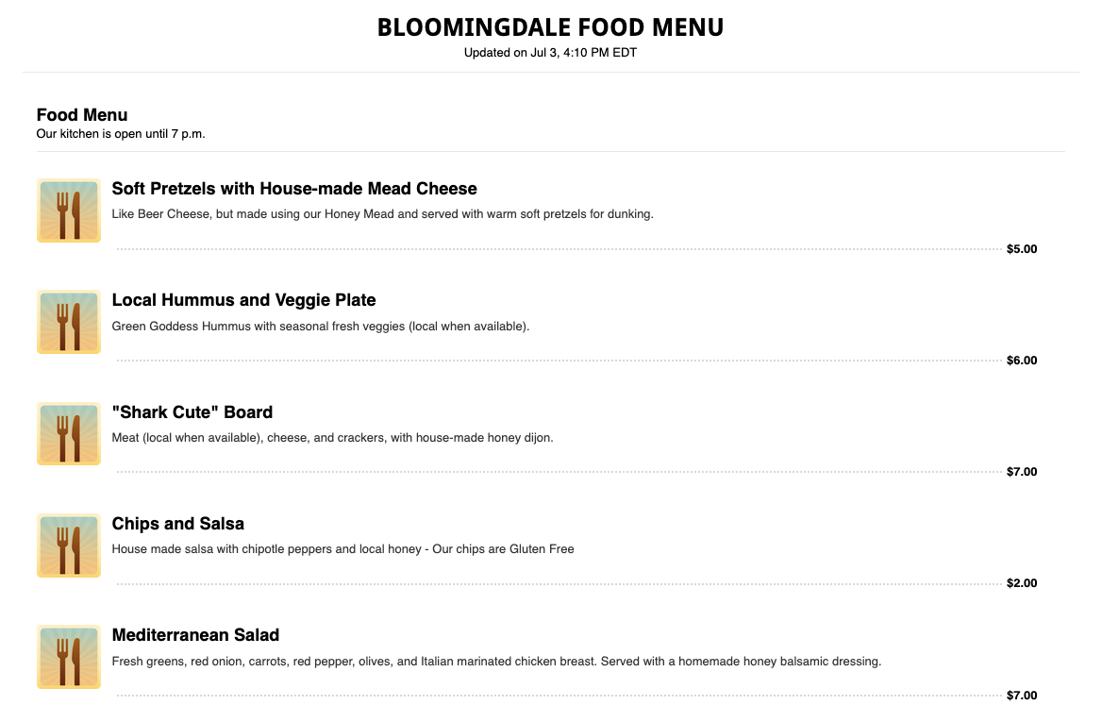The image size is (1102, 722).
Task: Click the $5.00 price for Soft Pretzels
Action: coord(1022,249)
